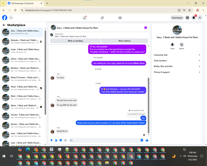Open the notifications bell
The height and width of the screenshot is (166, 207).
194,18
